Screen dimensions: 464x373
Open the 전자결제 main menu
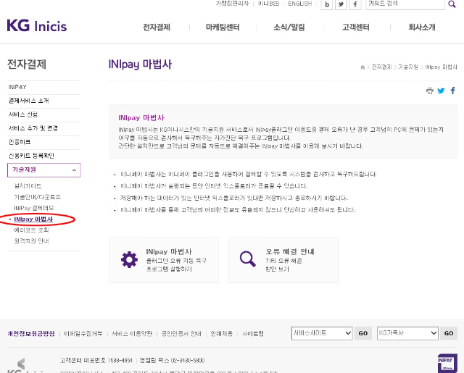pyautogui.click(x=157, y=28)
